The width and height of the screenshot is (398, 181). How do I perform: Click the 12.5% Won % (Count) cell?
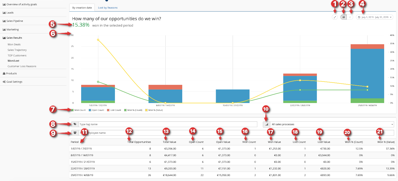coord(359,149)
